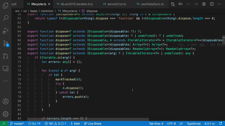Switch to serverError.ts tab
Image resolution: width=225 pixels, height=126 pixels.
(x=117, y=4)
